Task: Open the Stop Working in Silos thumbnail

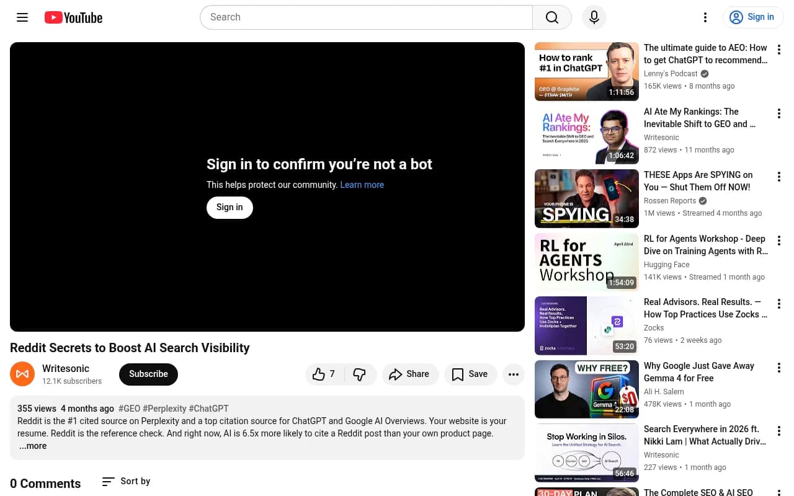Action: (587, 453)
